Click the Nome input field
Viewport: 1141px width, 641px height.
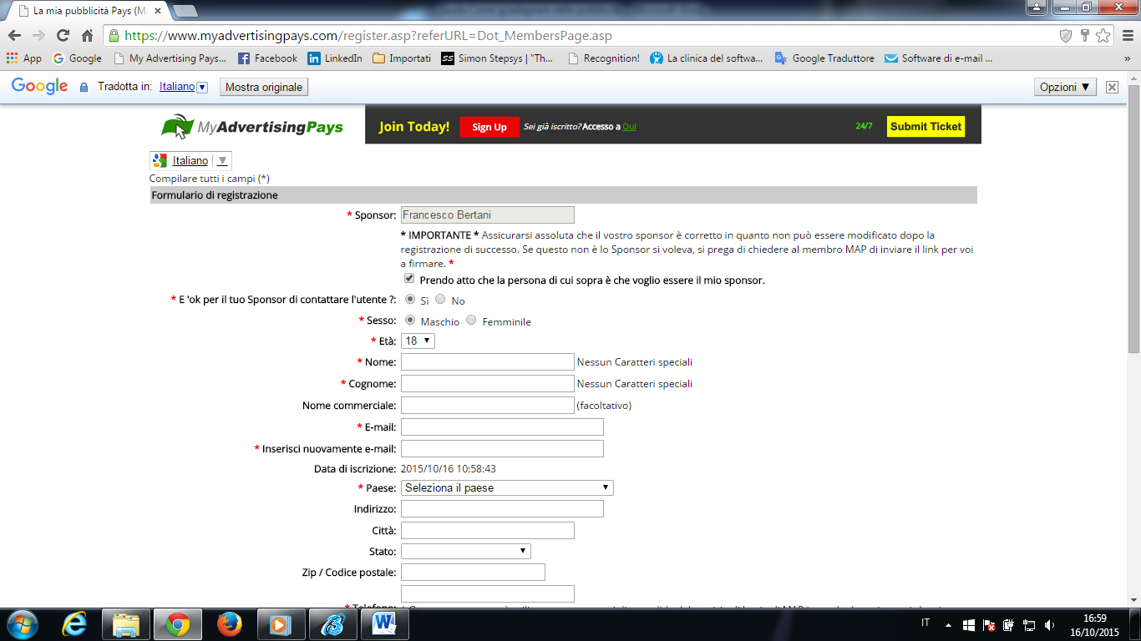488,361
